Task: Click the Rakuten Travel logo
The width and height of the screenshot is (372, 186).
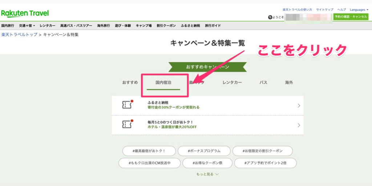Action: (x=25, y=13)
